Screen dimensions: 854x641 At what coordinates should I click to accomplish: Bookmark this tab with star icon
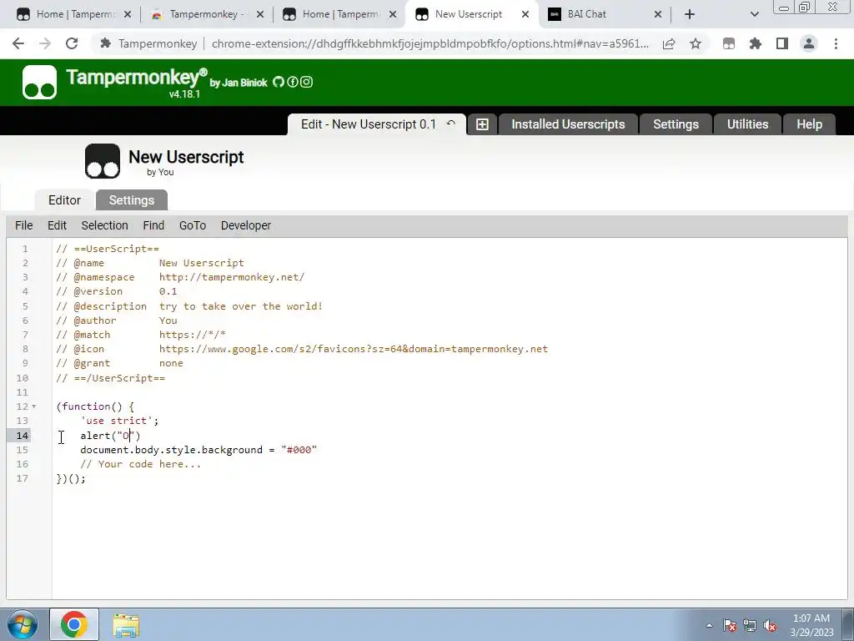pyautogui.click(x=696, y=43)
